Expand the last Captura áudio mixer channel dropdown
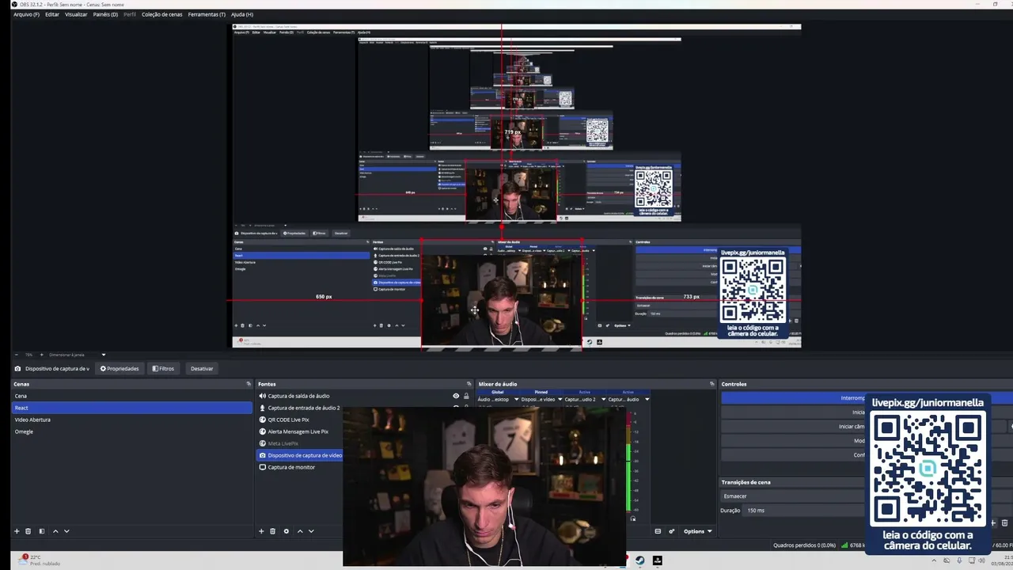Image resolution: width=1013 pixels, height=570 pixels. (647, 399)
